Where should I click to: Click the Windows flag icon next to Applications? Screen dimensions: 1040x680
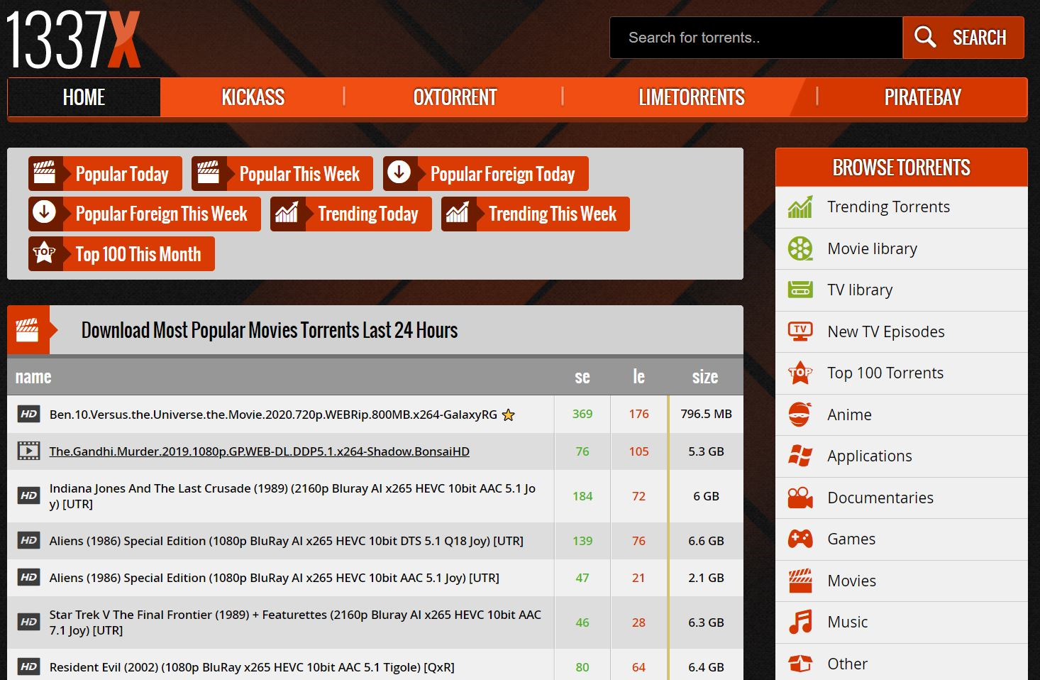click(800, 456)
